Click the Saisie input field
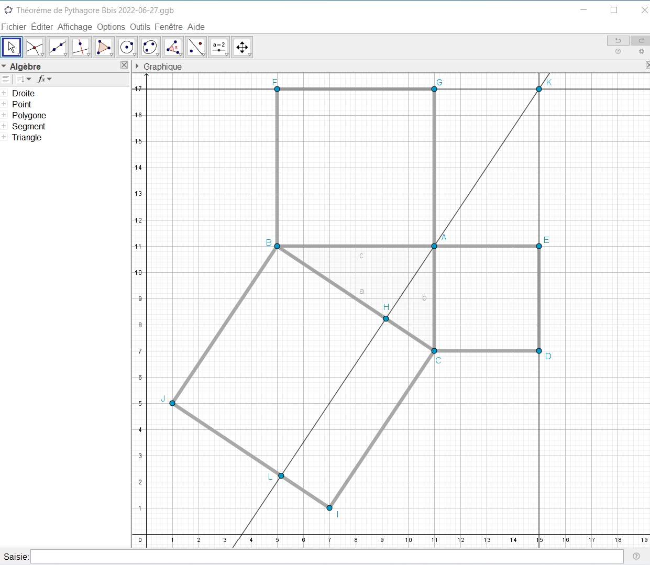650x565 pixels. point(327,556)
